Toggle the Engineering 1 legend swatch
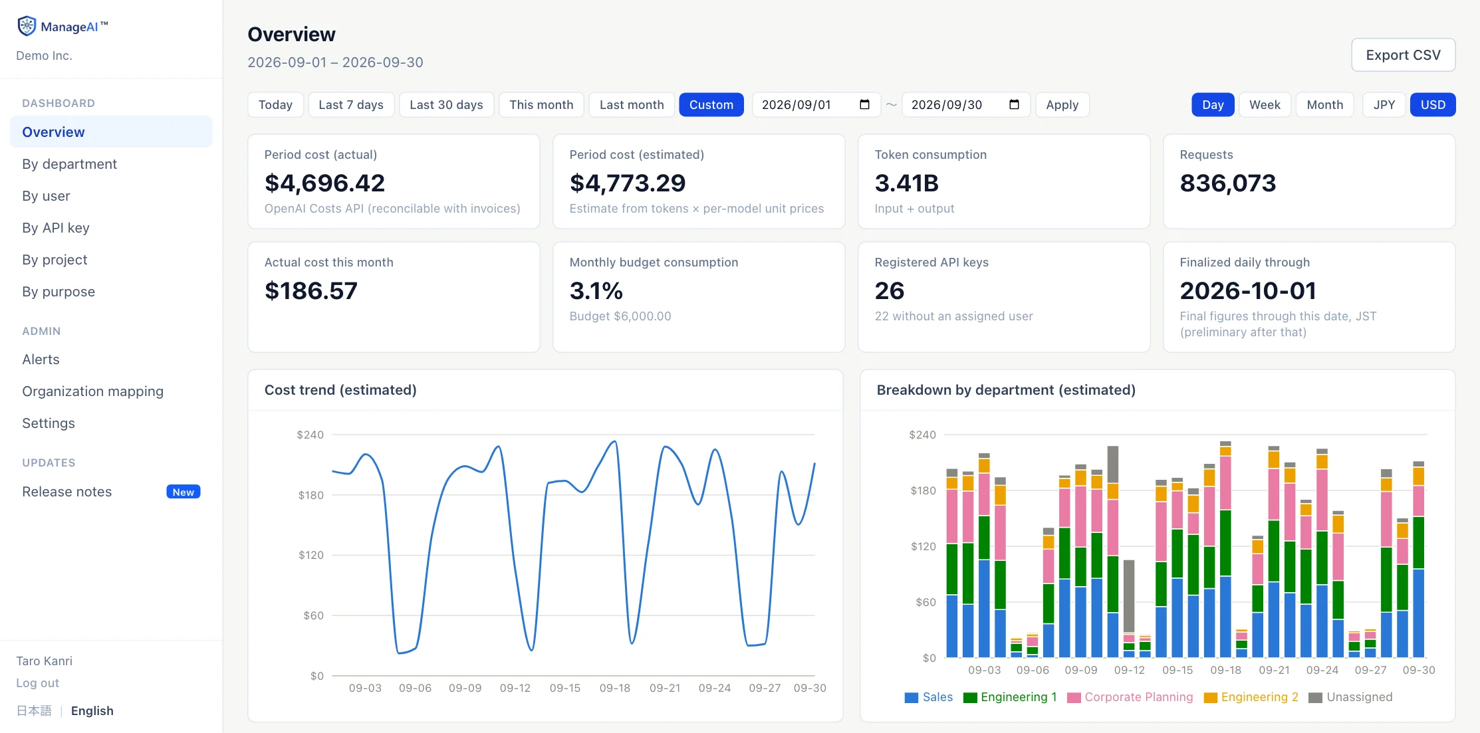 [x=969, y=697]
